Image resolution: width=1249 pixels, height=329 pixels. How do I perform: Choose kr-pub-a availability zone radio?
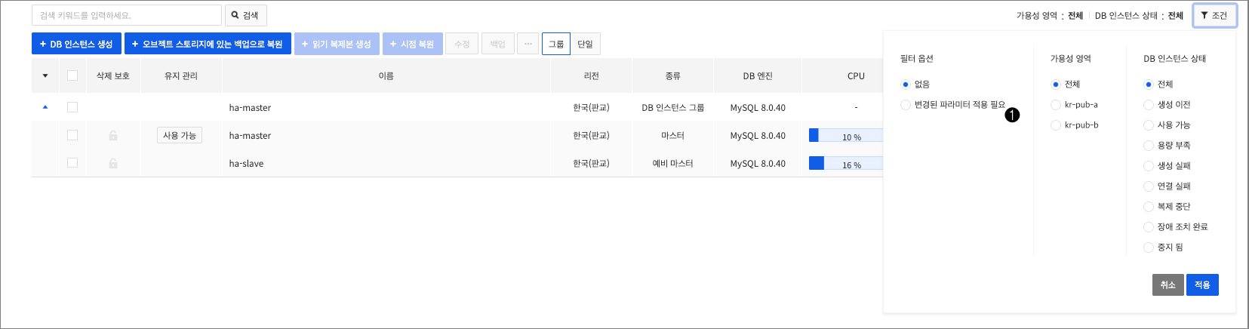[x=1056, y=105]
